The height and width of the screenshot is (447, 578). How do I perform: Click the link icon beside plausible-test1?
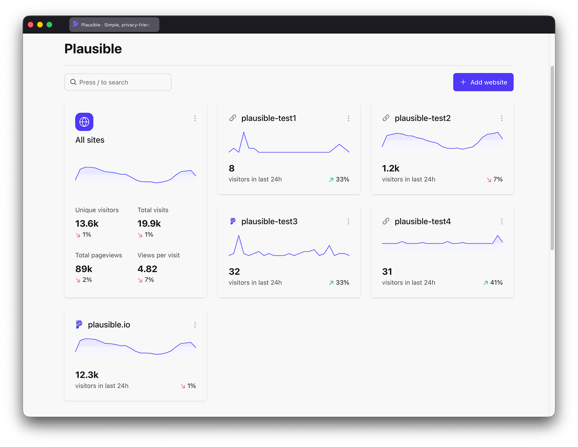point(233,118)
